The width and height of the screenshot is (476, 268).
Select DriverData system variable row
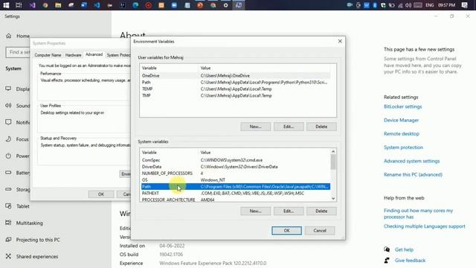click(x=236, y=167)
